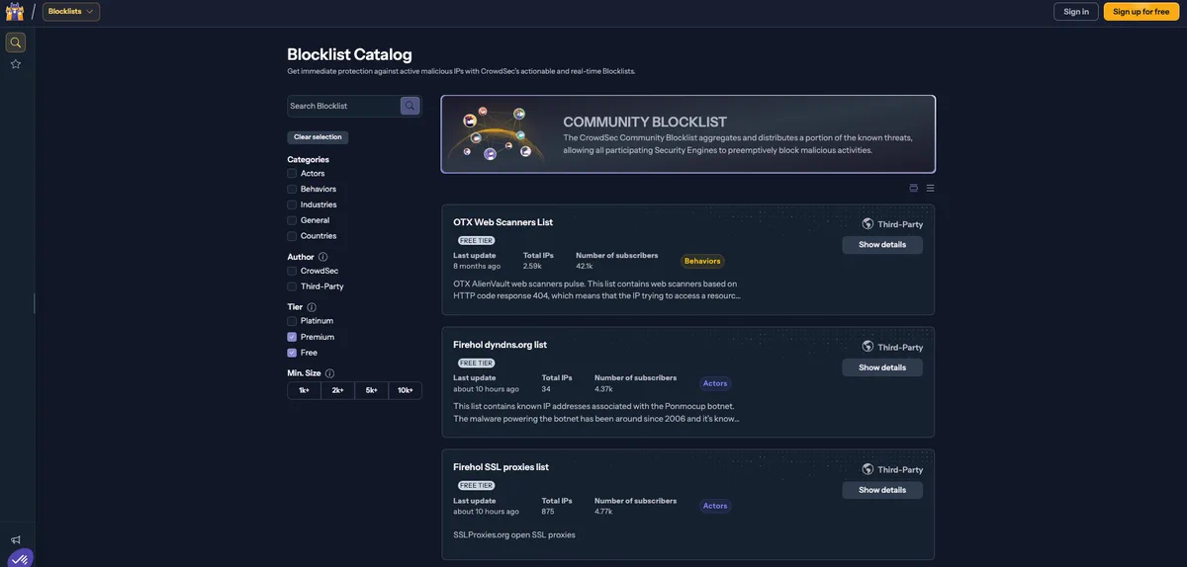Viewport: 1187px width, 567px height.
Task: Click FREE TIER badge on OTX Web Scanners card
Action: tap(476, 241)
